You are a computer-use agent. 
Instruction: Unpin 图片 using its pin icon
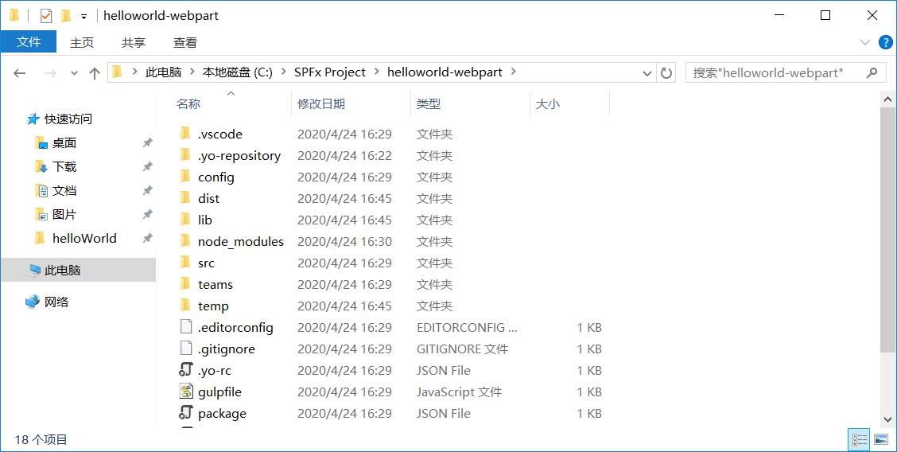(x=148, y=214)
